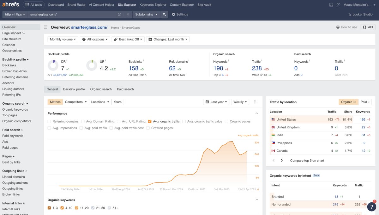This screenshot has height=215, width=379.
Task: Open Subdomains mode dropdown
Action: click(x=146, y=15)
